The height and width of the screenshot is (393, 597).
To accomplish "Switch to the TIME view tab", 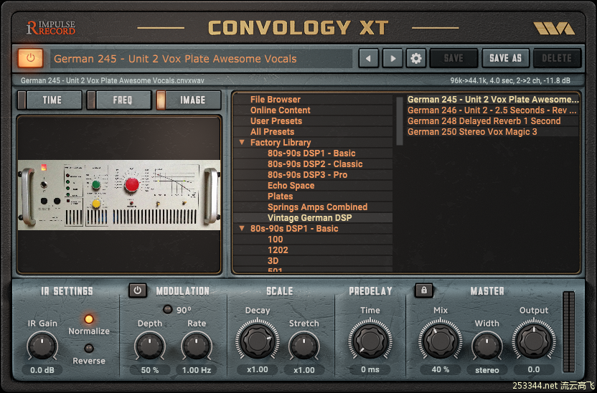I will 50,100.
